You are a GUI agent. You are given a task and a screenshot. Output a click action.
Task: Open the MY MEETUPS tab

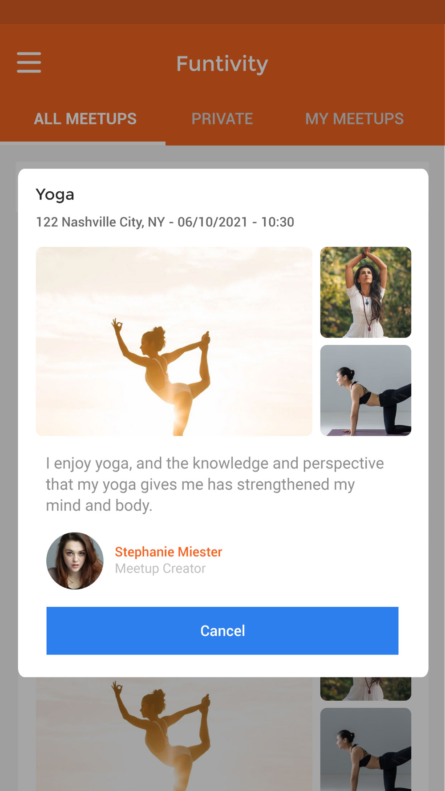354,119
